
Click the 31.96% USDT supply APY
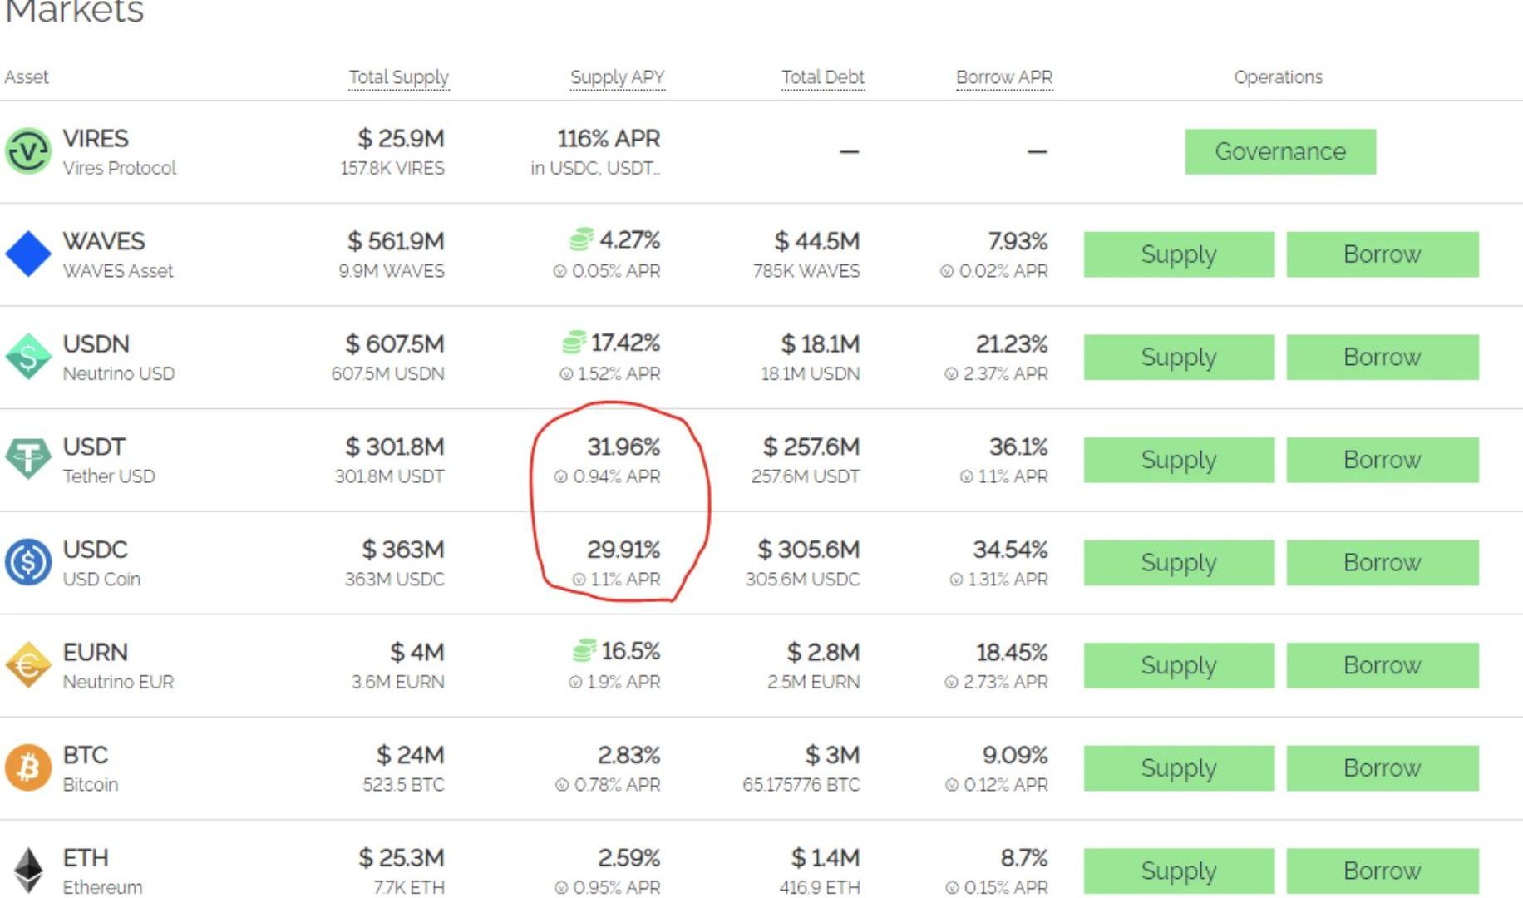click(623, 447)
